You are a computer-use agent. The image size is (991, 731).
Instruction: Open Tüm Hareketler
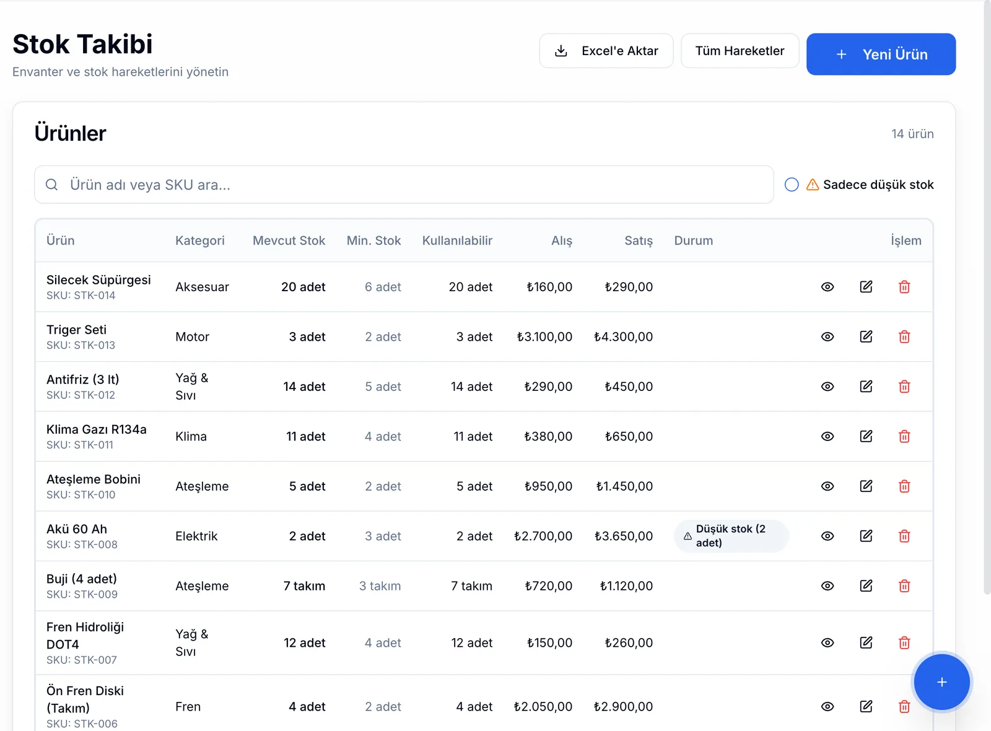click(740, 51)
